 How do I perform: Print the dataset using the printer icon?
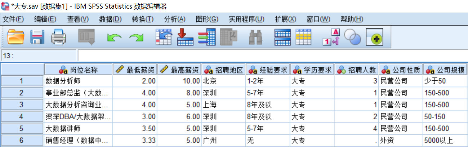[59, 37]
